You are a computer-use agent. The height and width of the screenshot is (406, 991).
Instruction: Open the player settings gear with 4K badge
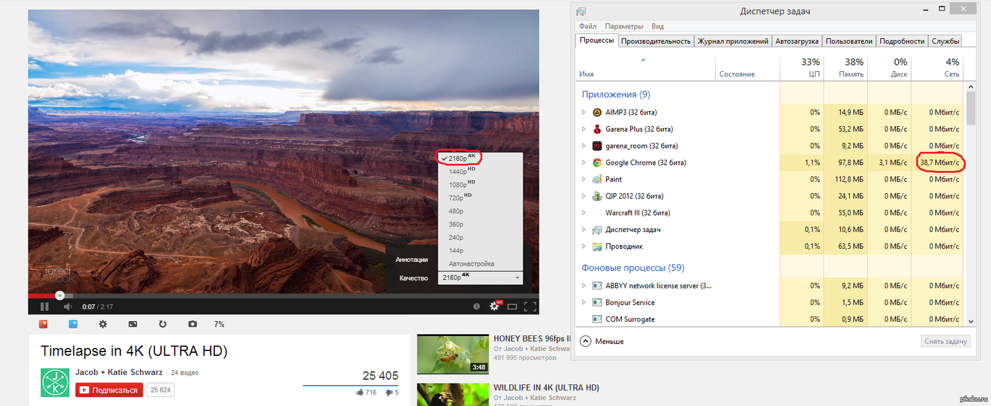pyautogui.click(x=495, y=306)
